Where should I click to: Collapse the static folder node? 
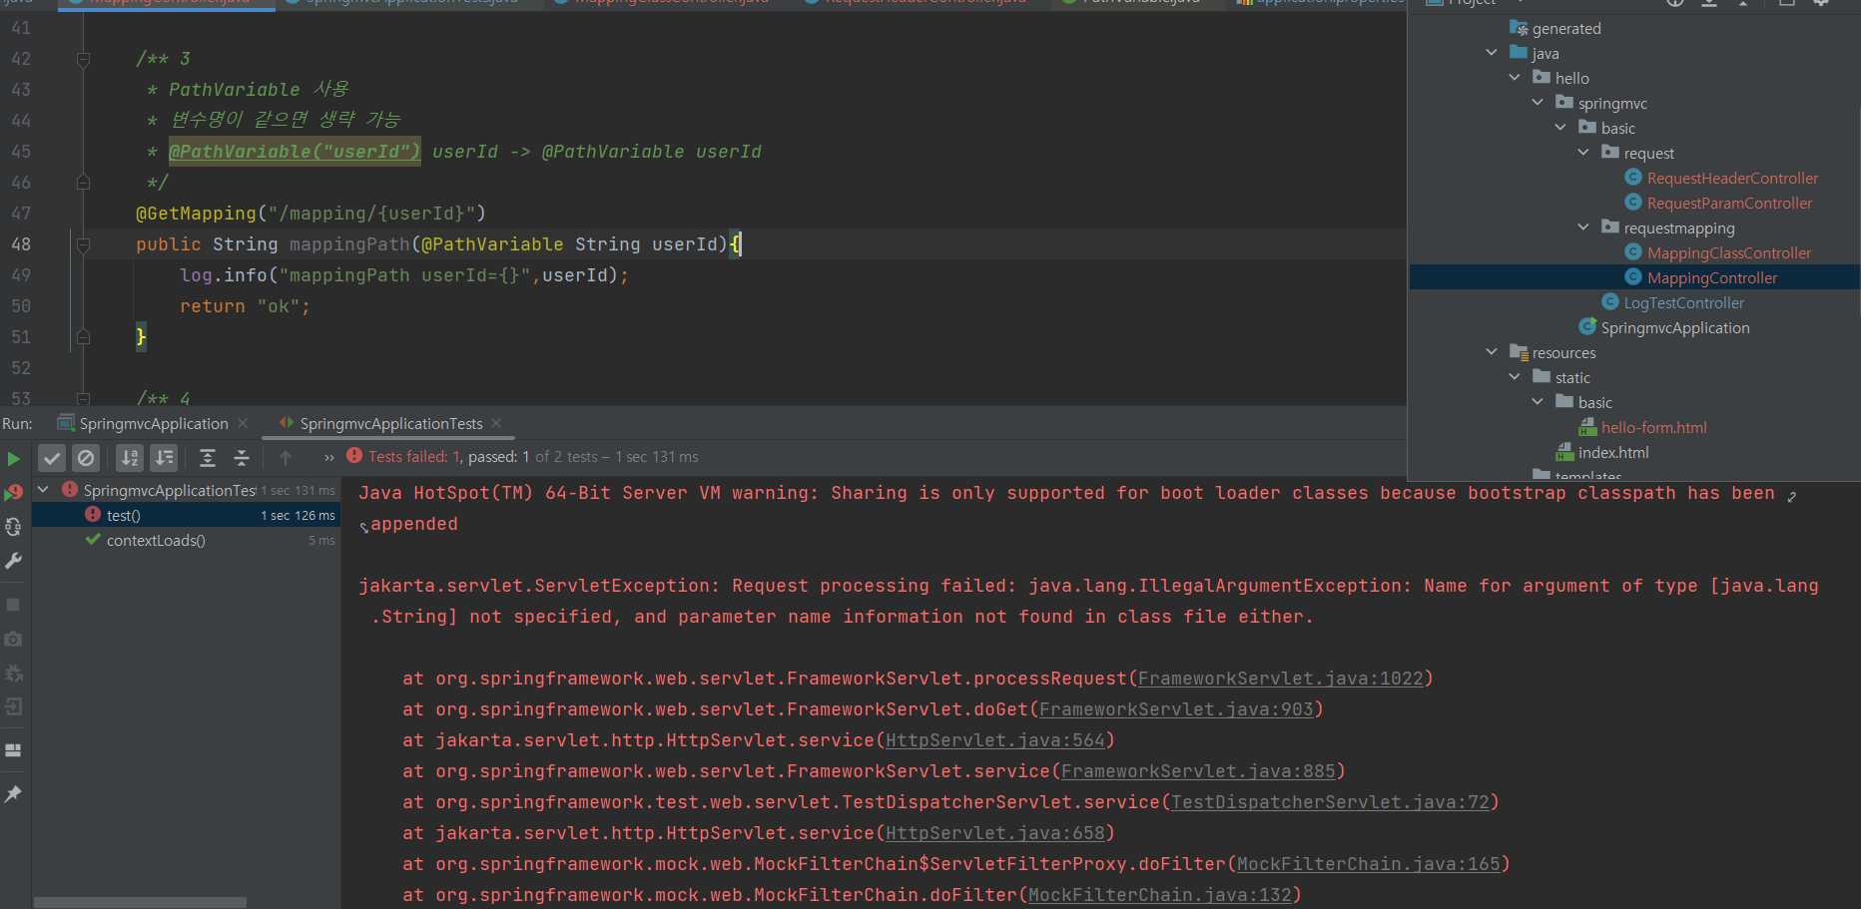pos(1515,377)
